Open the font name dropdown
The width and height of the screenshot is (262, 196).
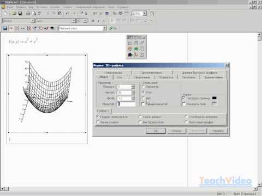74,21
